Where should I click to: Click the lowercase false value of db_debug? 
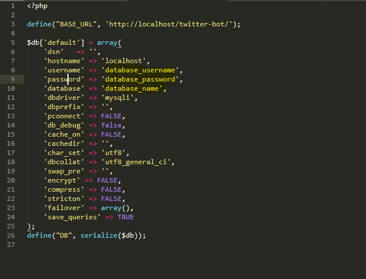(x=112, y=125)
